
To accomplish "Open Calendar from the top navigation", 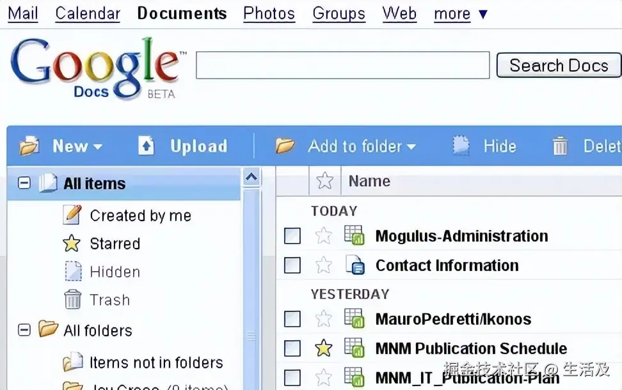I will (88, 13).
